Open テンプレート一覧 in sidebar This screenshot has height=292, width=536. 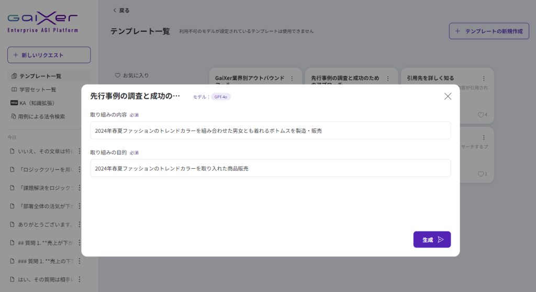point(41,76)
